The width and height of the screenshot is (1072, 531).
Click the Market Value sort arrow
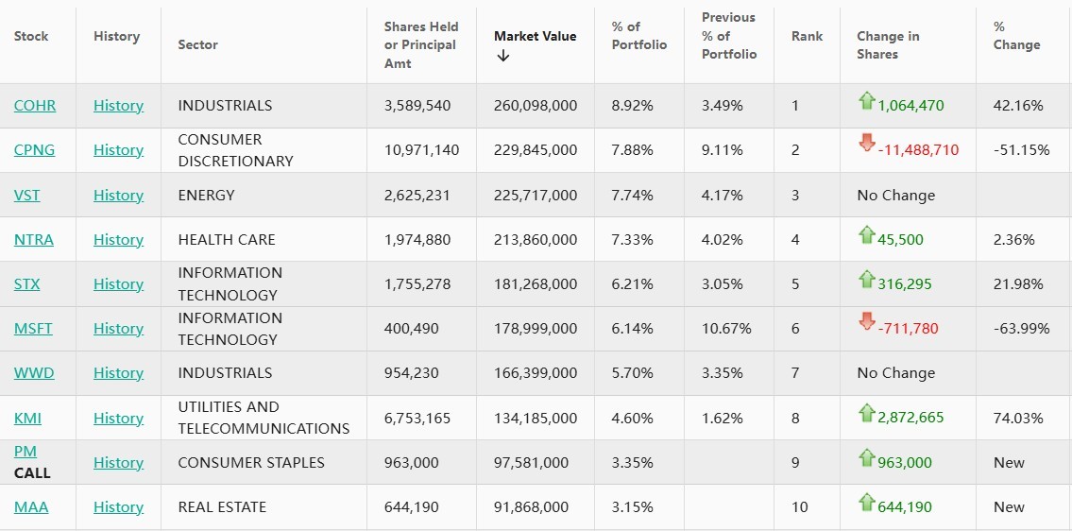click(502, 56)
